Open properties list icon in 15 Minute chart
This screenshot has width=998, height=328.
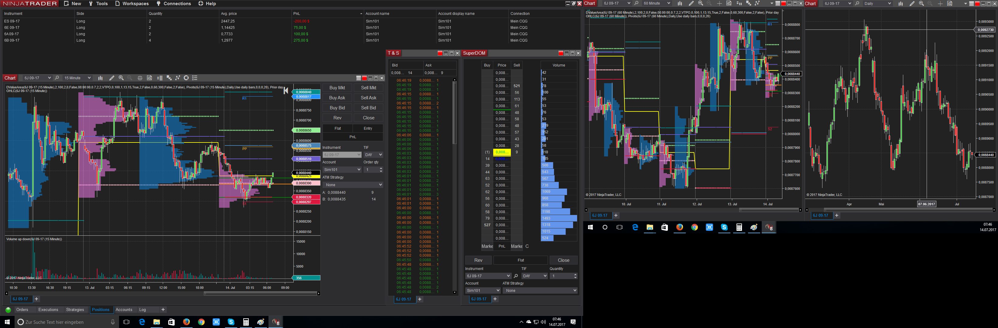tap(195, 78)
